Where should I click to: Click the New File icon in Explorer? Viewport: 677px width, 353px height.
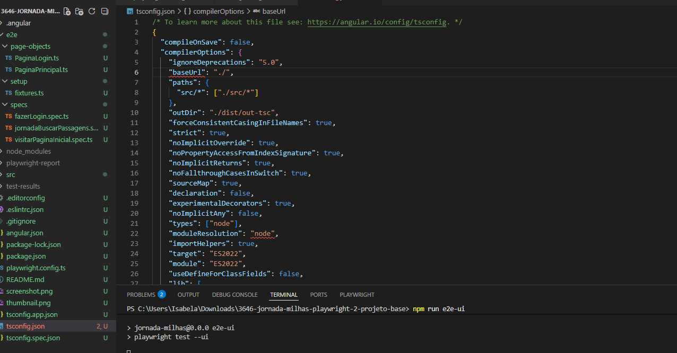tap(67, 11)
